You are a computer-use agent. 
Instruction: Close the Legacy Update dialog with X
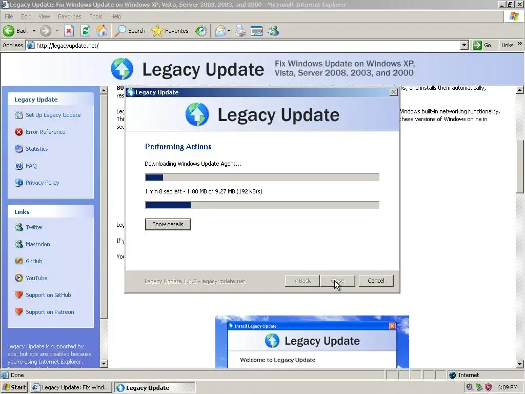click(x=393, y=92)
